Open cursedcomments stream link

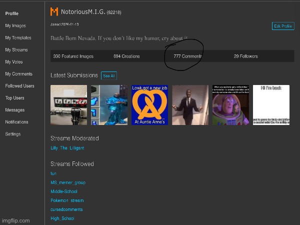(x=66, y=209)
